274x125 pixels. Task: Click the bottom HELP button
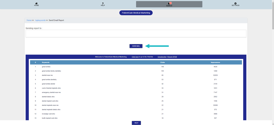point(136,123)
